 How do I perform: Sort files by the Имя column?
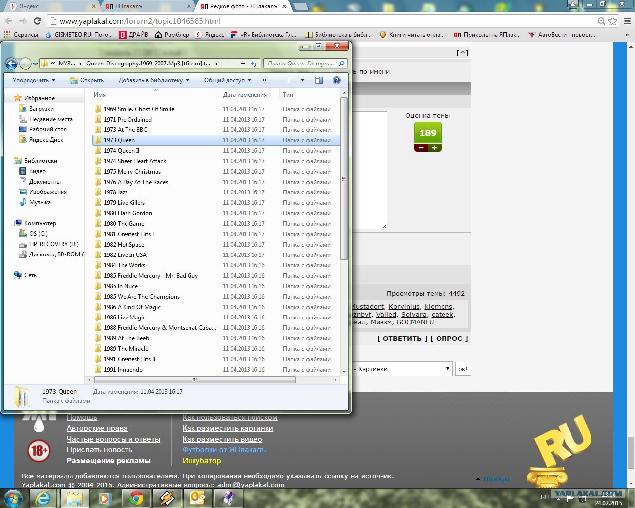coord(155,95)
